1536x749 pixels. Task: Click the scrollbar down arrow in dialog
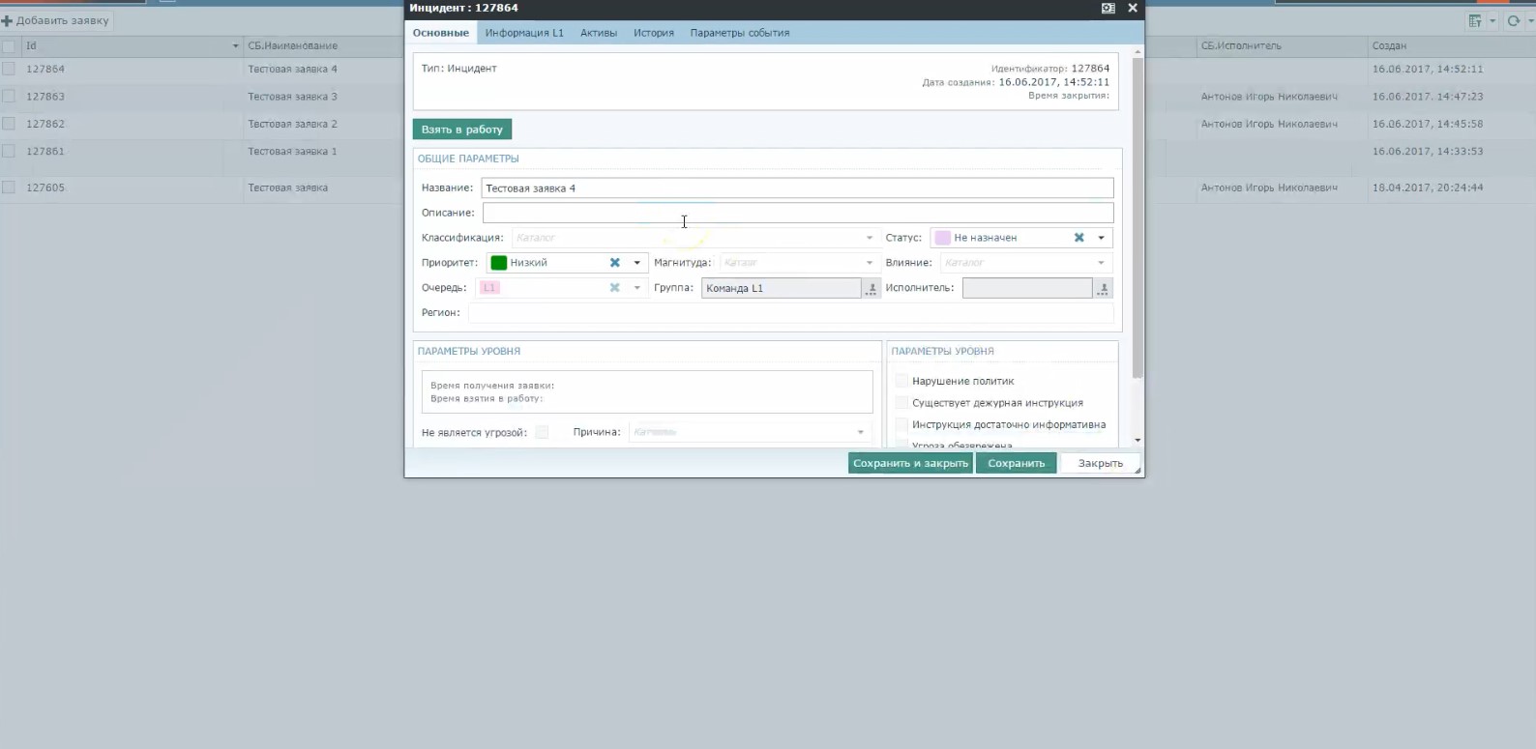(1137, 440)
